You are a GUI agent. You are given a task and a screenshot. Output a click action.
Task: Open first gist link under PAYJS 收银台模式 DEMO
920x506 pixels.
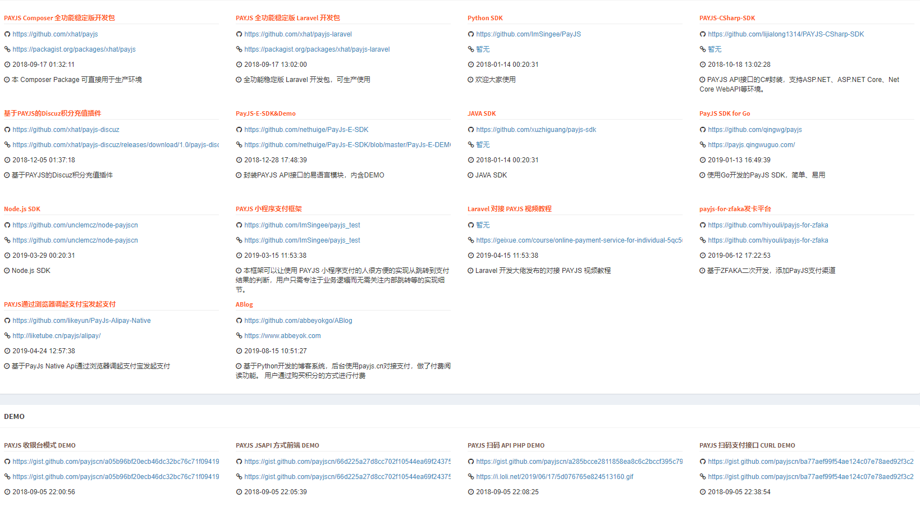pos(116,462)
